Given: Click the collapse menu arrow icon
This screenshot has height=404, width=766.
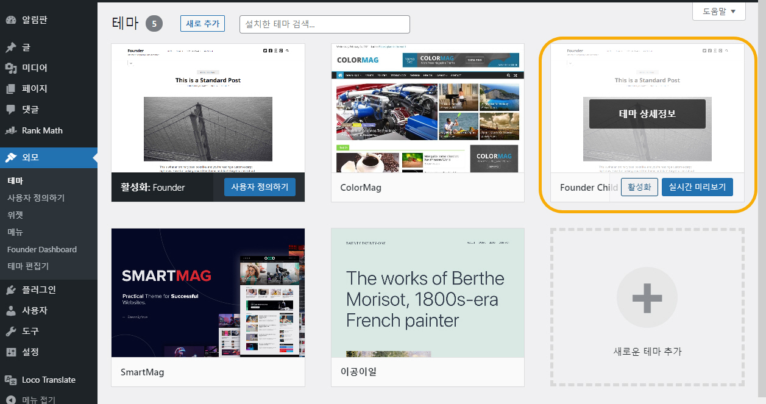Looking at the screenshot, I should [x=10, y=400].
